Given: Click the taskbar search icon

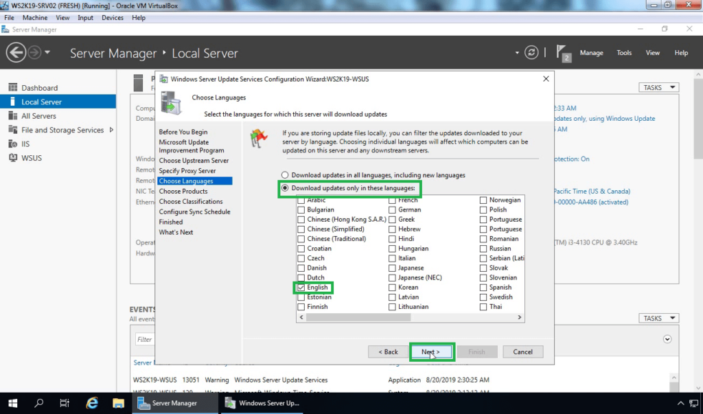Looking at the screenshot, I should [x=38, y=403].
